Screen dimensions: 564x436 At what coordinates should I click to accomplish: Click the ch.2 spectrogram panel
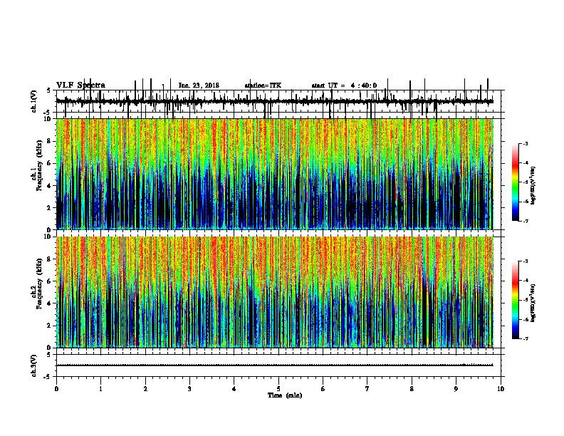(x=275, y=292)
